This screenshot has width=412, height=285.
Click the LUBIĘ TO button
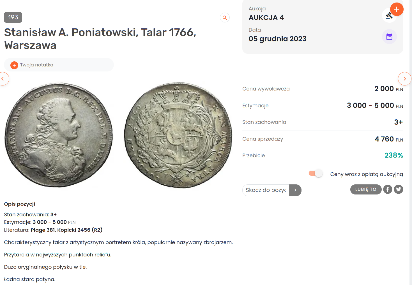(366, 189)
